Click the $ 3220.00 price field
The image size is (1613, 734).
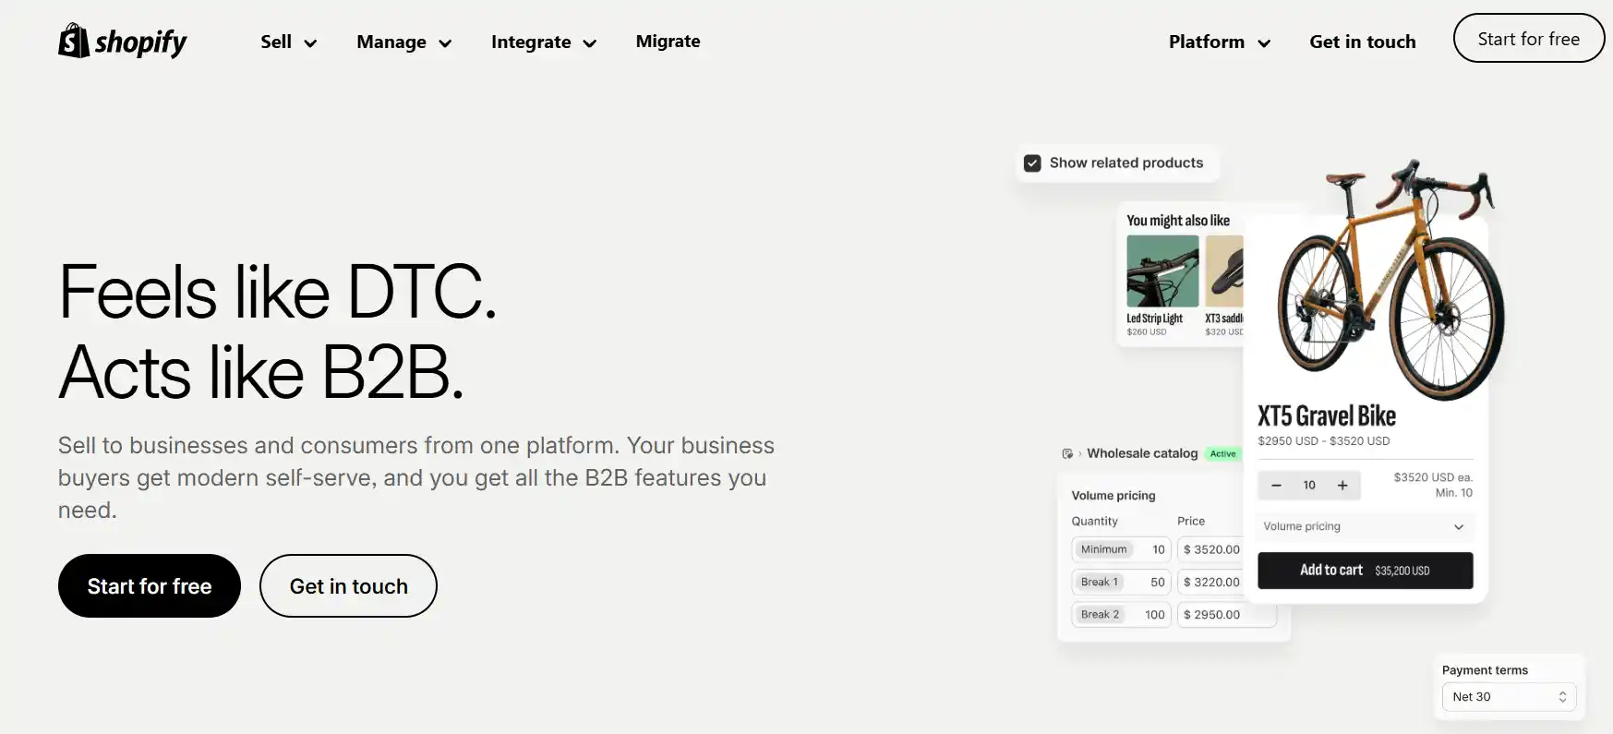click(x=1210, y=583)
